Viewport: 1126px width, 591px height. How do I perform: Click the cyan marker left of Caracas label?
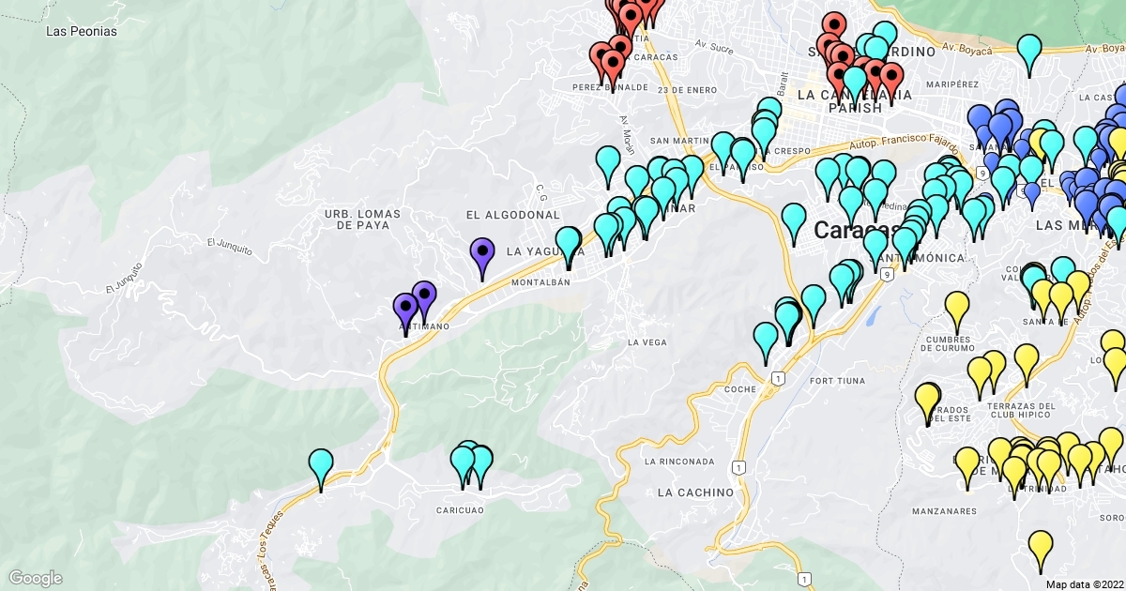[x=794, y=224]
